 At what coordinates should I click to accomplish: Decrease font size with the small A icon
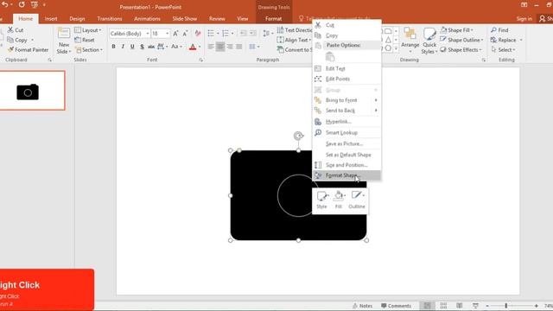point(185,34)
